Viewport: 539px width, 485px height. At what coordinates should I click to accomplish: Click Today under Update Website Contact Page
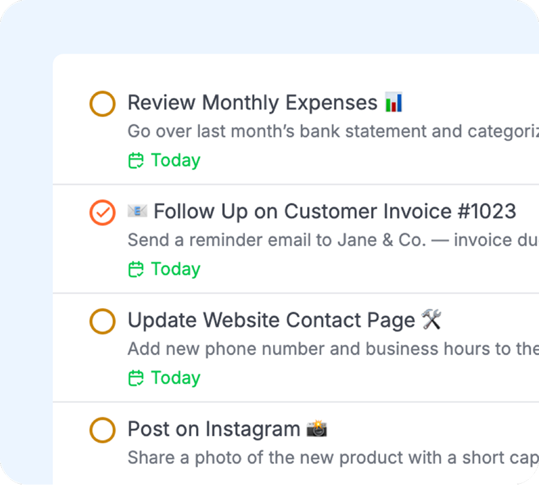174,377
